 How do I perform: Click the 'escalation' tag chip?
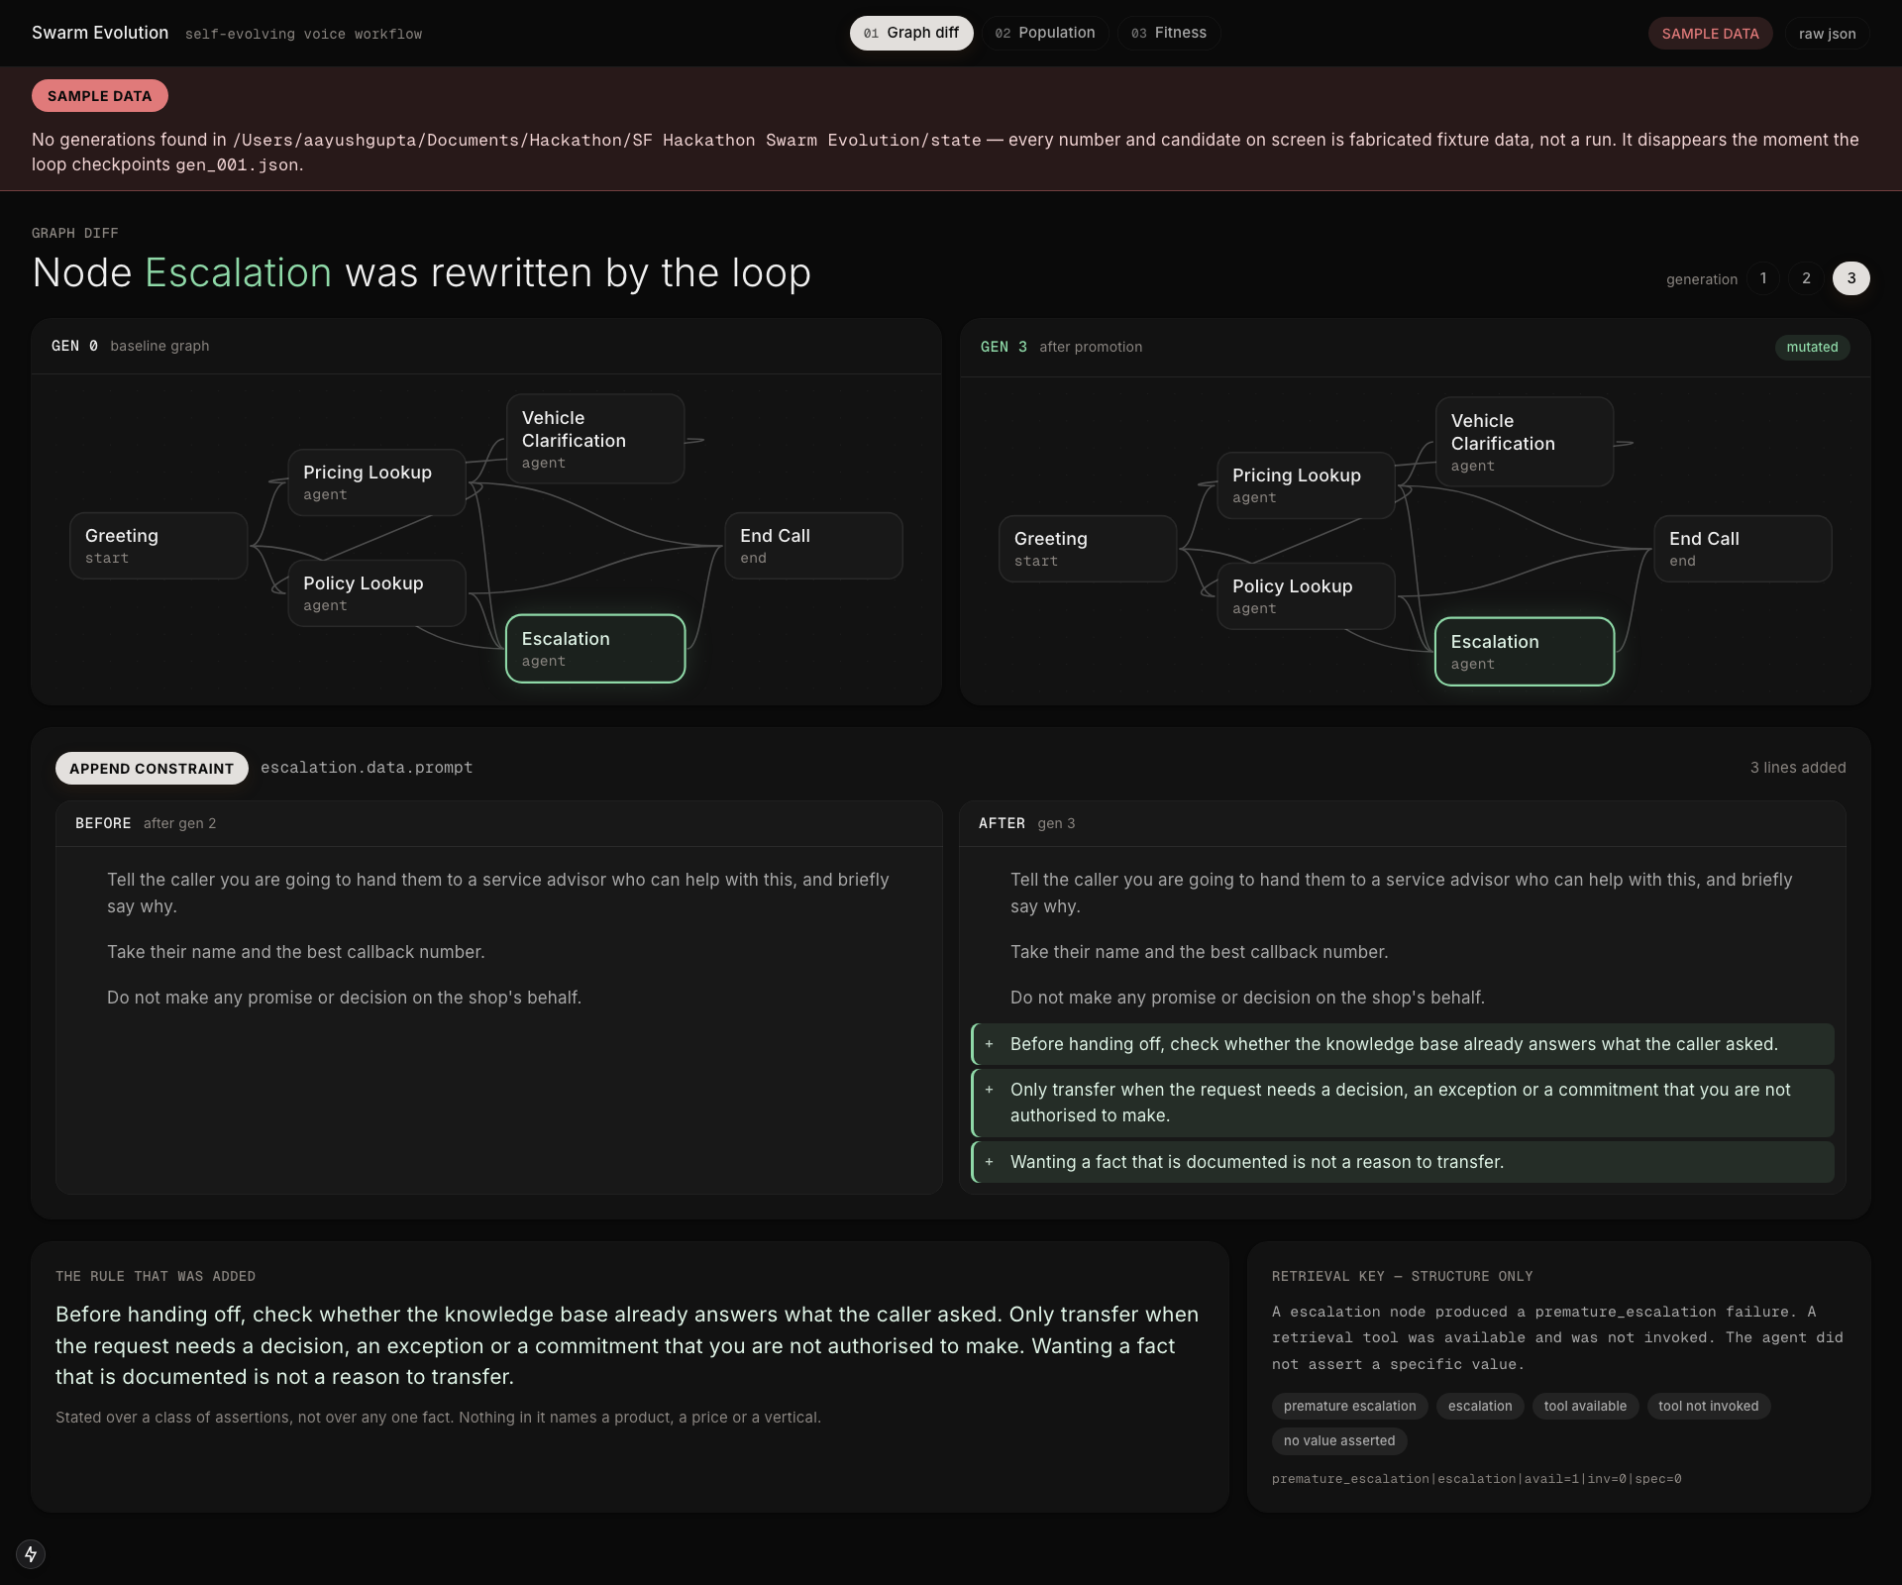click(1480, 1407)
